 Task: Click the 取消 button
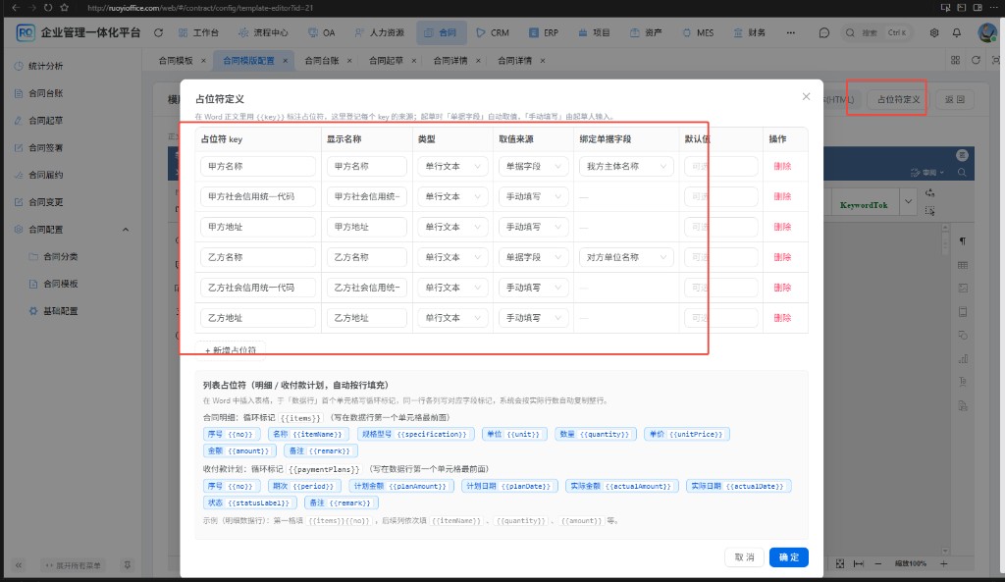(x=744, y=557)
